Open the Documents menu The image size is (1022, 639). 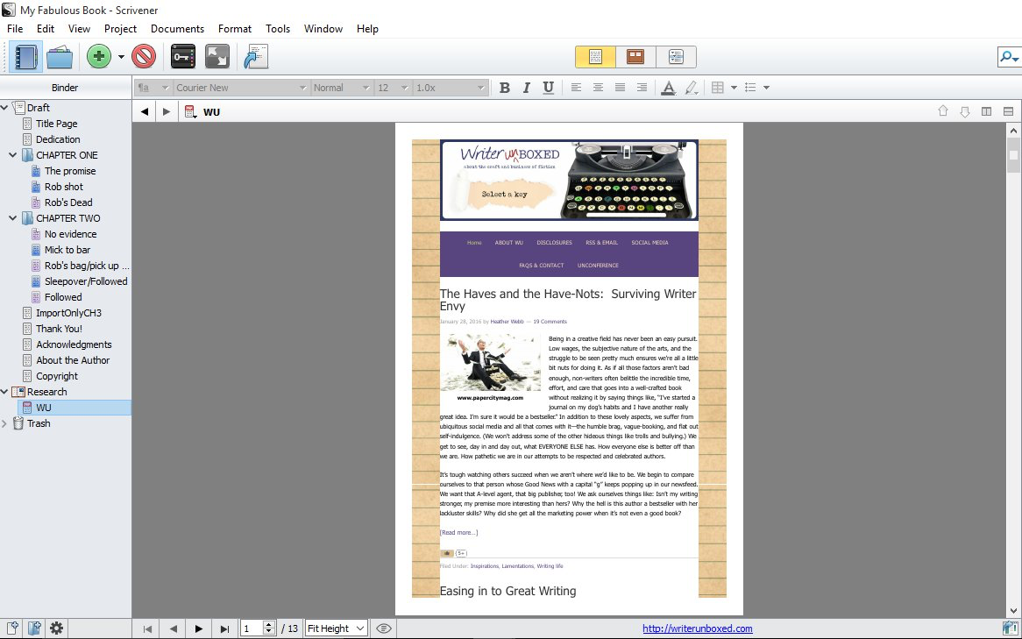[177, 29]
